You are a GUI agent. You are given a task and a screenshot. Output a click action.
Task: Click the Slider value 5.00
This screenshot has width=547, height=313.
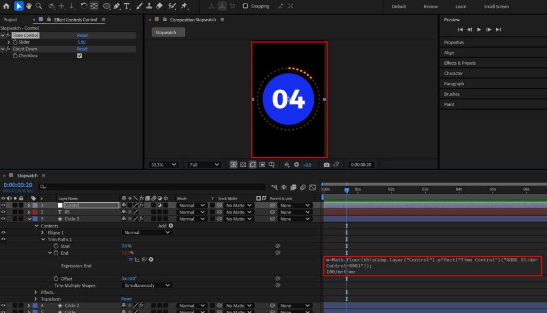(81, 42)
